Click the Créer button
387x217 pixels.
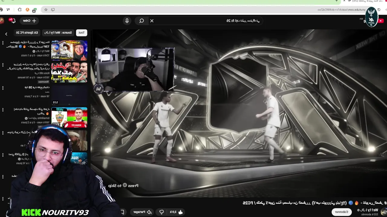pos(29,21)
